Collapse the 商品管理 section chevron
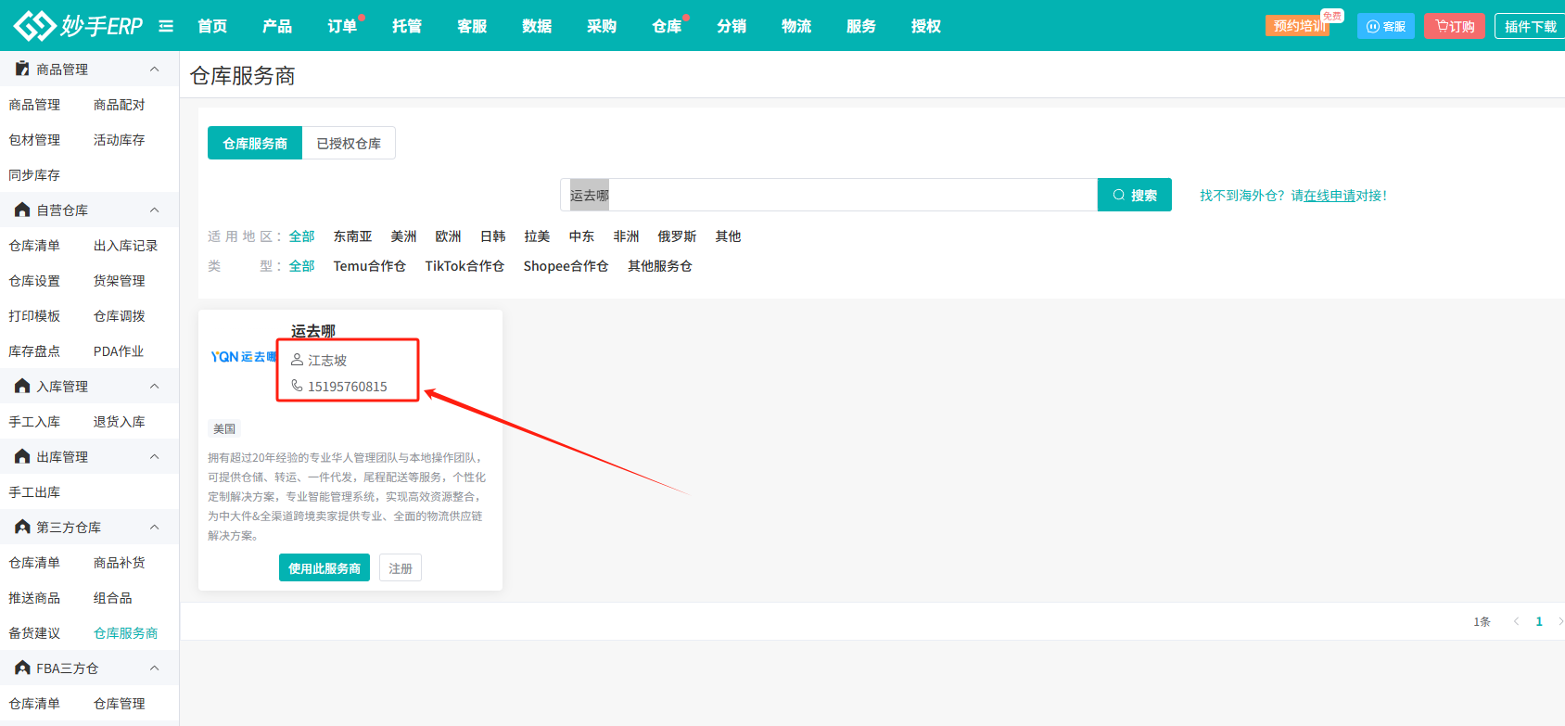 click(x=155, y=69)
